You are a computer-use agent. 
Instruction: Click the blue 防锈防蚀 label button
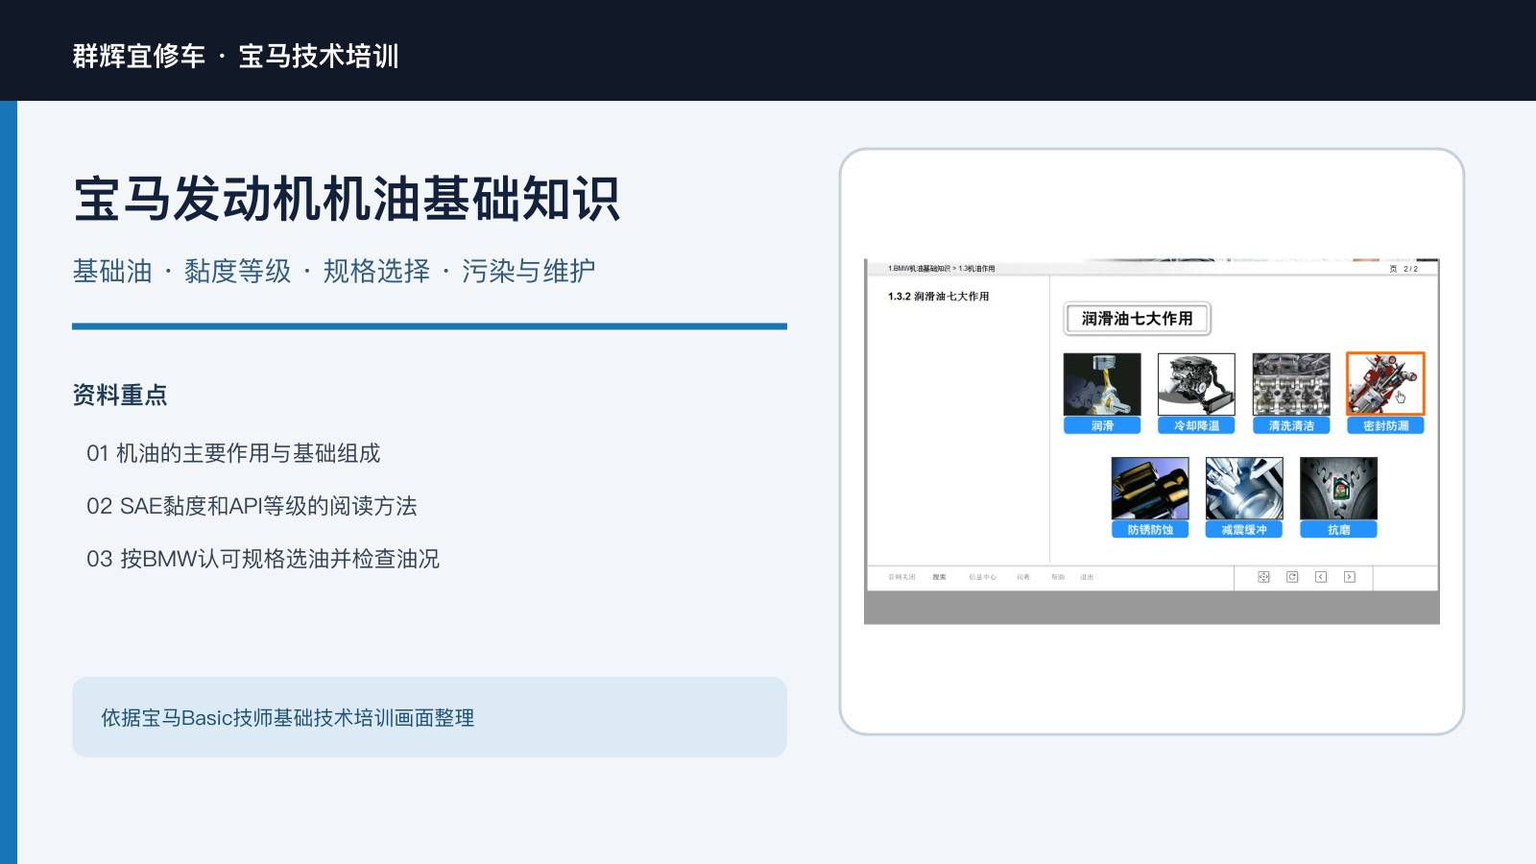tap(1150, 529)
